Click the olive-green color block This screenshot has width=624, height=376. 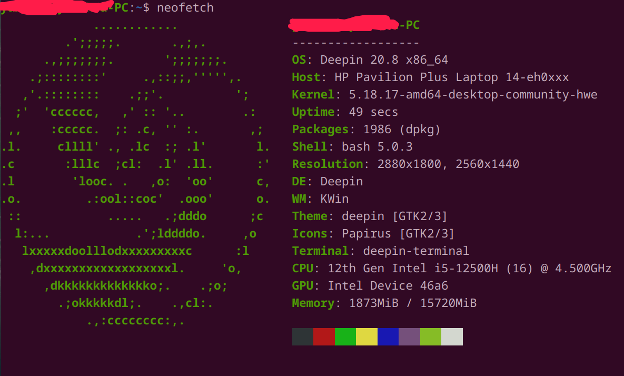click(x=431, y=337)
